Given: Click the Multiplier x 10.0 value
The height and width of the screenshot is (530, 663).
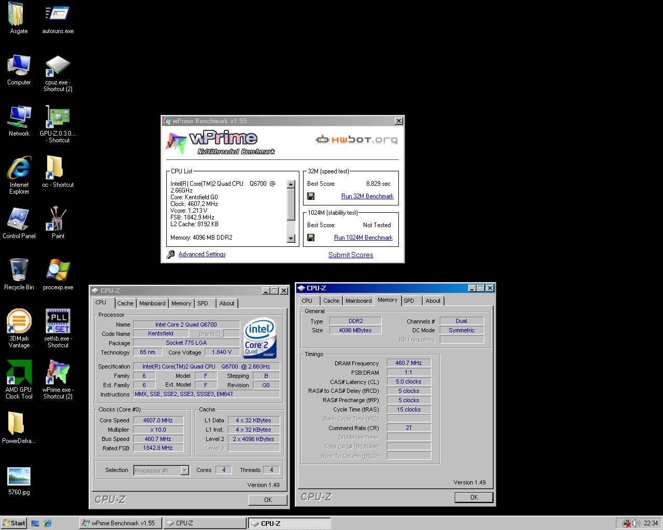Looking at the screenshot, I should 158,430.
